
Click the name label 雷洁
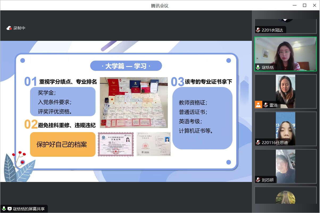(273, 105)
